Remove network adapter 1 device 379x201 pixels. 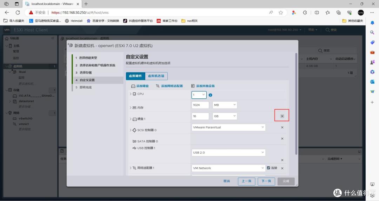point(282,168)
